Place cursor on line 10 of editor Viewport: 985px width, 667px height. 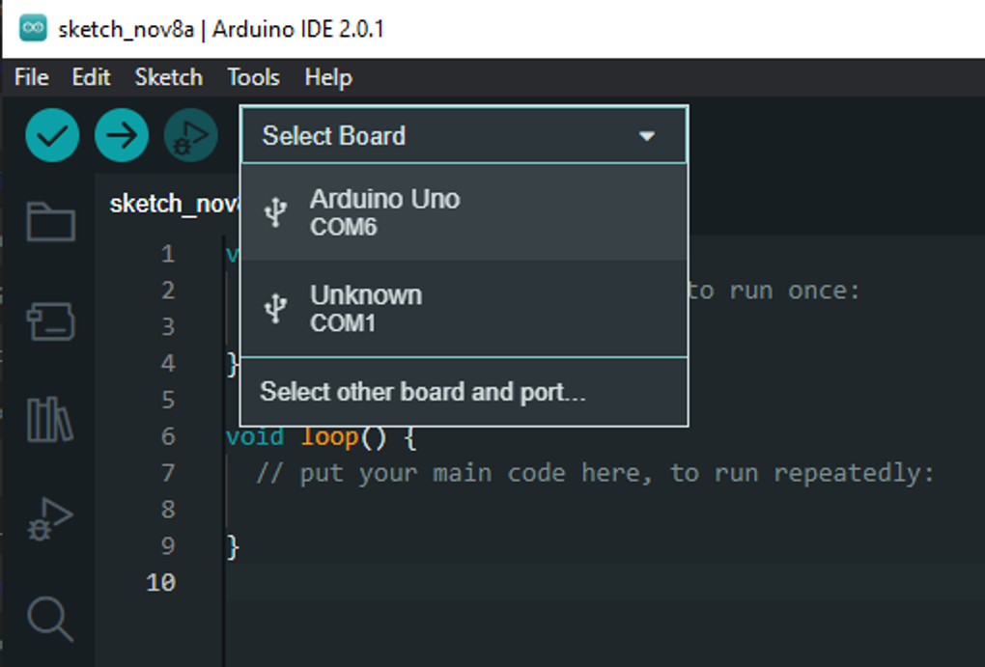pos(386,582)
